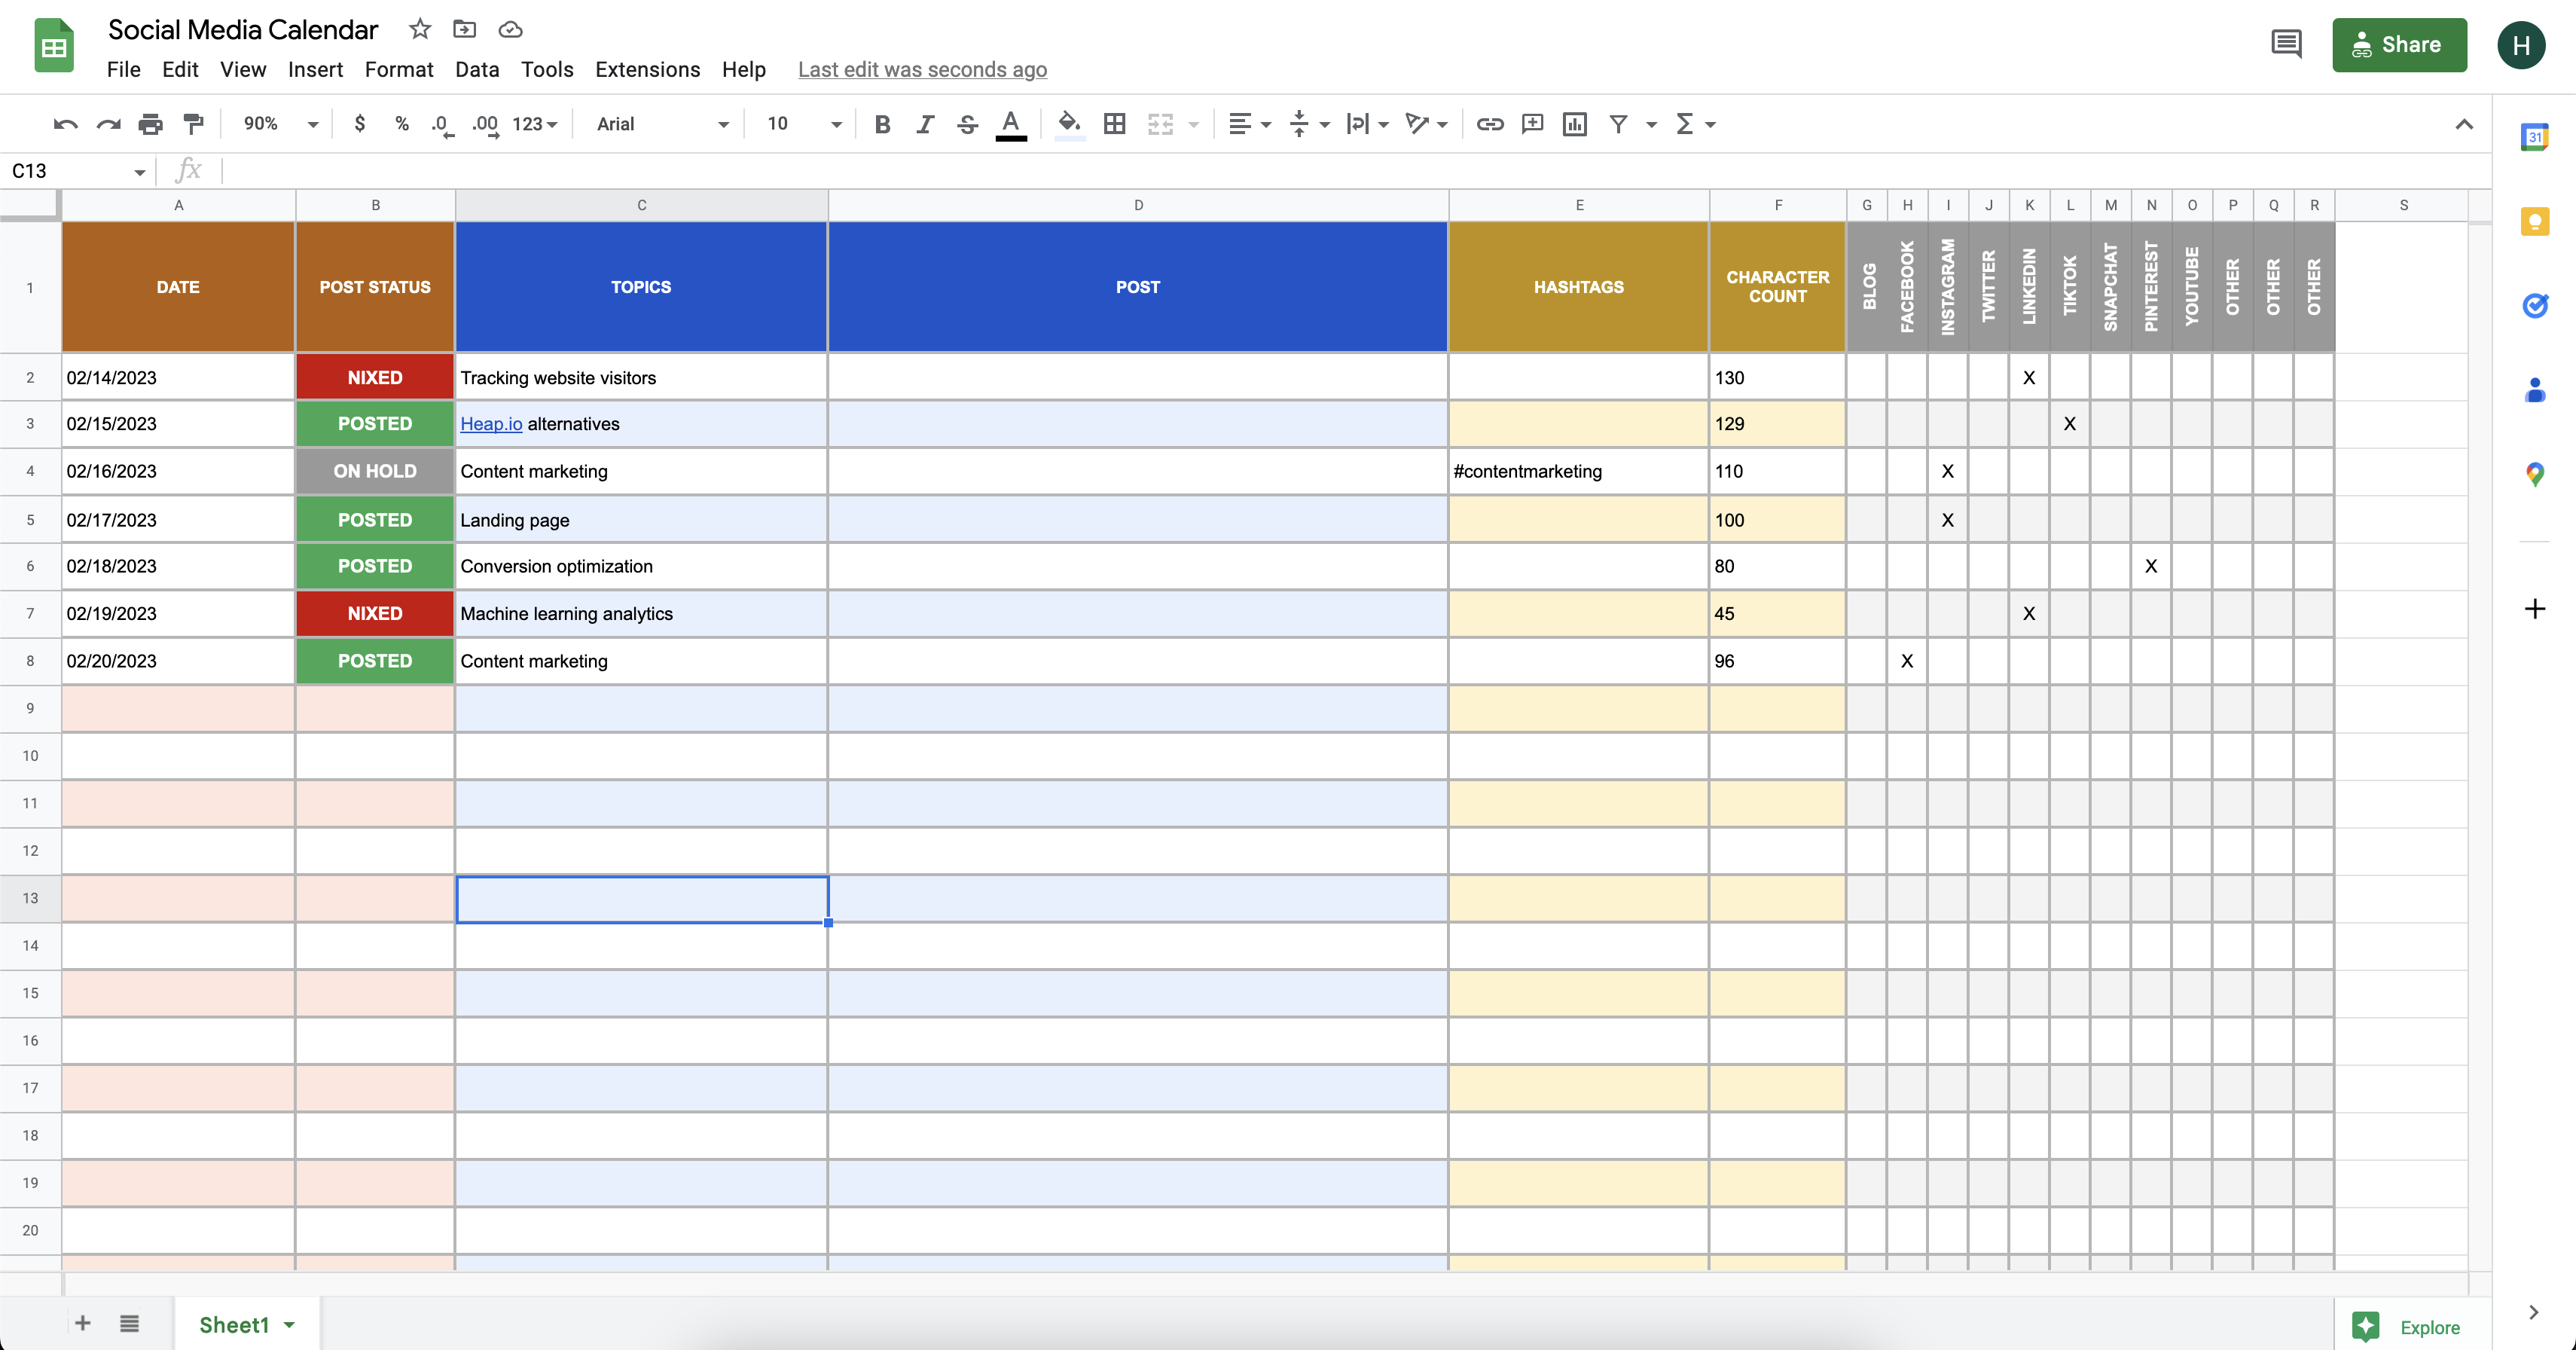
Task: Open the font size 10 dropdown
Action: tap(804, 124)
